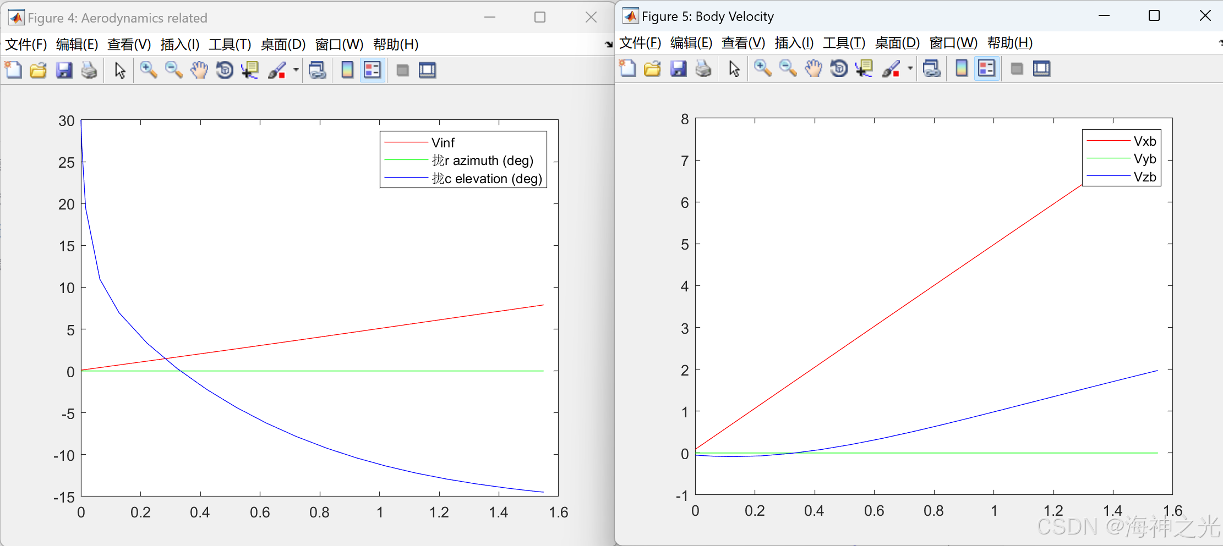The width and height of the screenshot is (1223, 546).
Task: Activate Zoom In tool in Figure 5
Action: [x=762, y=68]
